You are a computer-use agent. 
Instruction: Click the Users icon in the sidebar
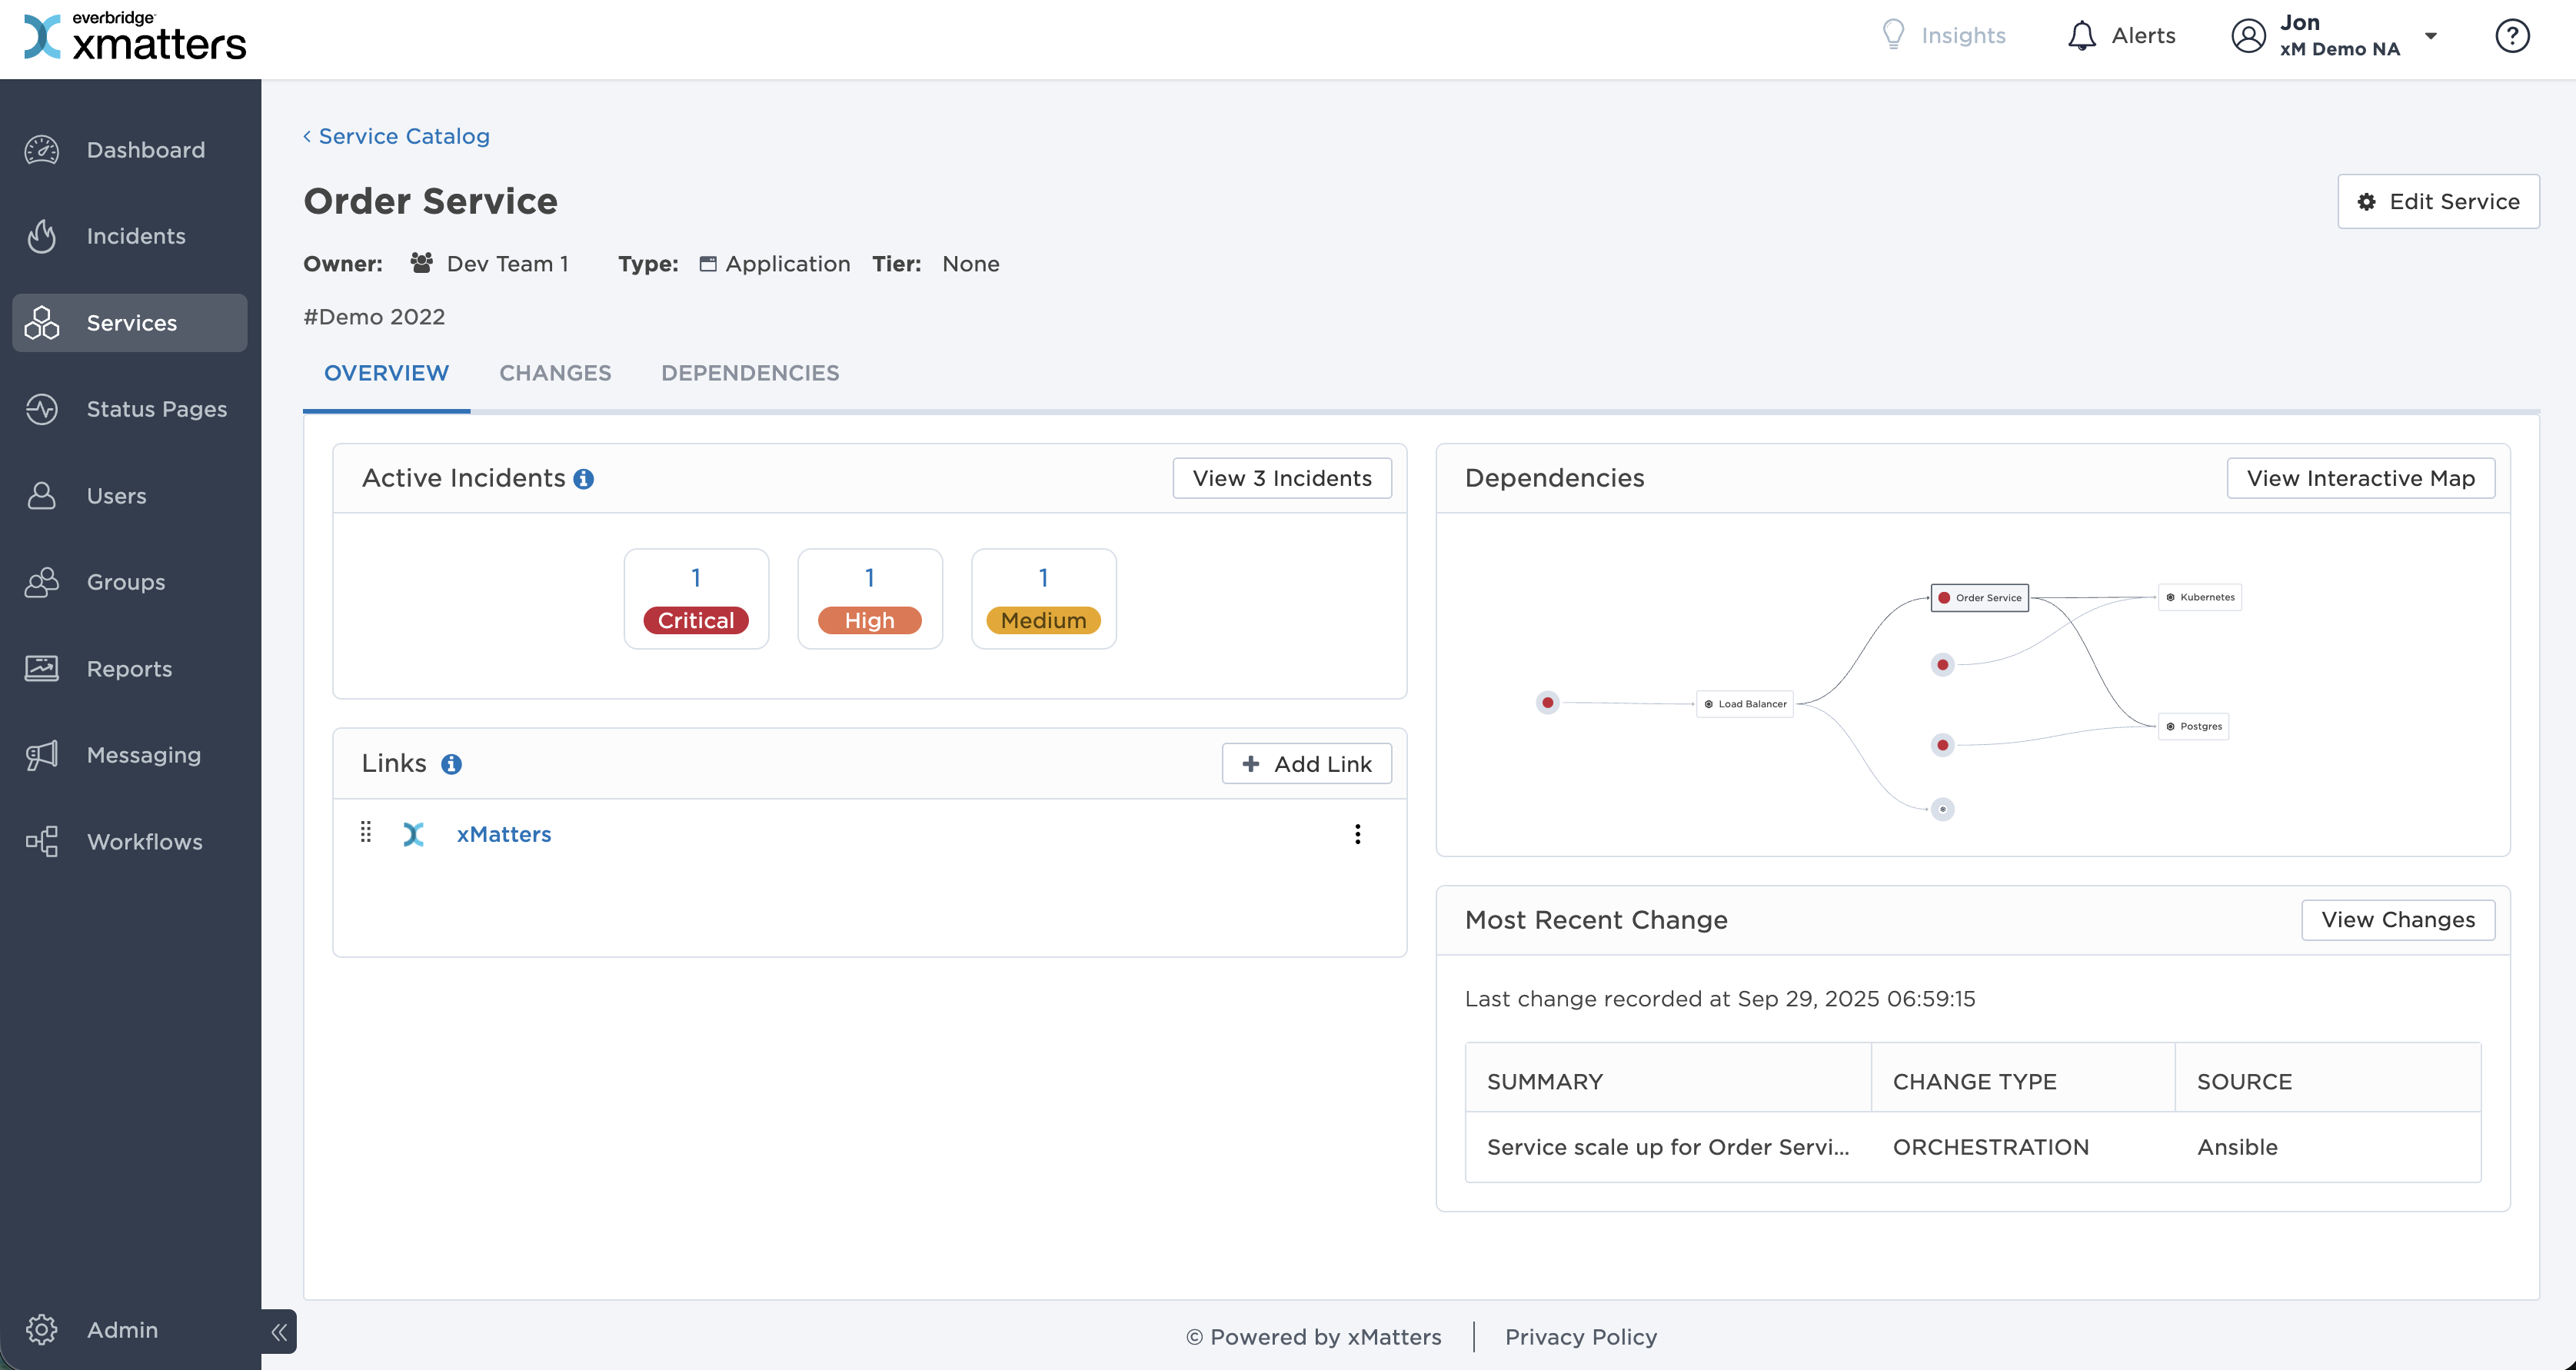42,495
